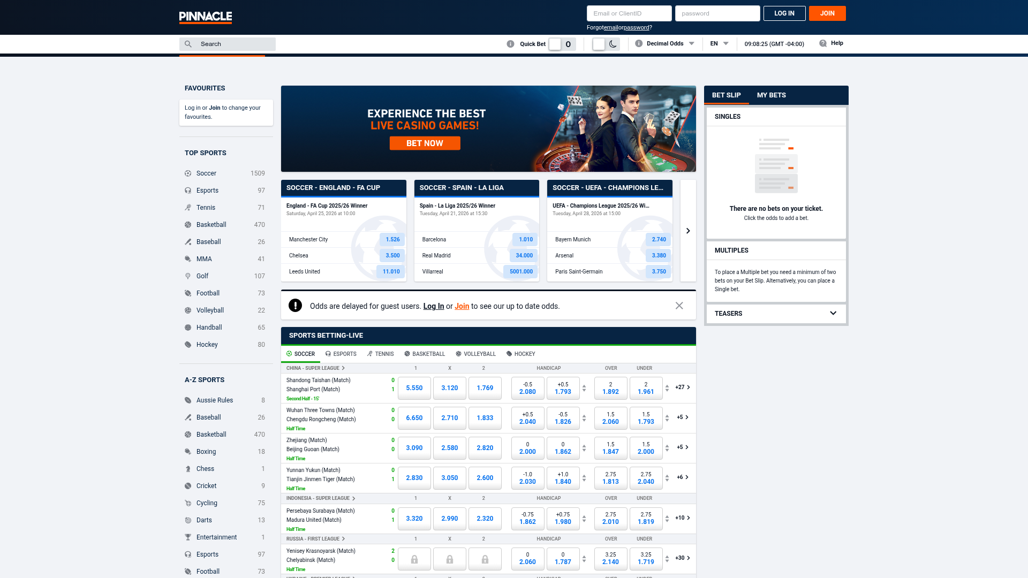The height and width of the screenshot is (578, 1028).
Task: Click the Help question mark icon
Action: pos(823,43)
